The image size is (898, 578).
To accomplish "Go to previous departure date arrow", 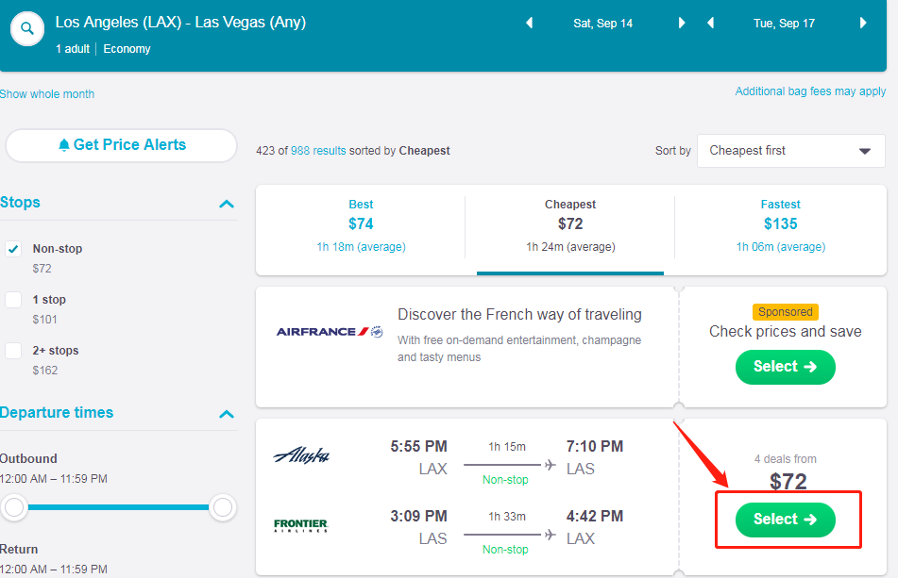I will click(529, 23).
